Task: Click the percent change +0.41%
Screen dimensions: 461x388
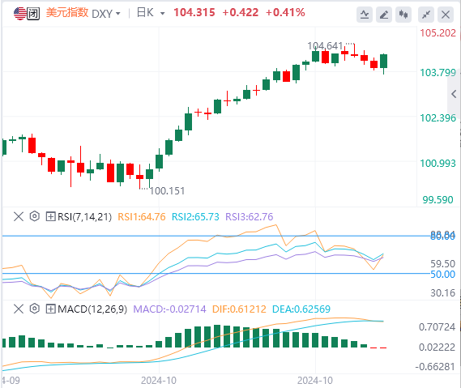Action: tap(285, 13)
